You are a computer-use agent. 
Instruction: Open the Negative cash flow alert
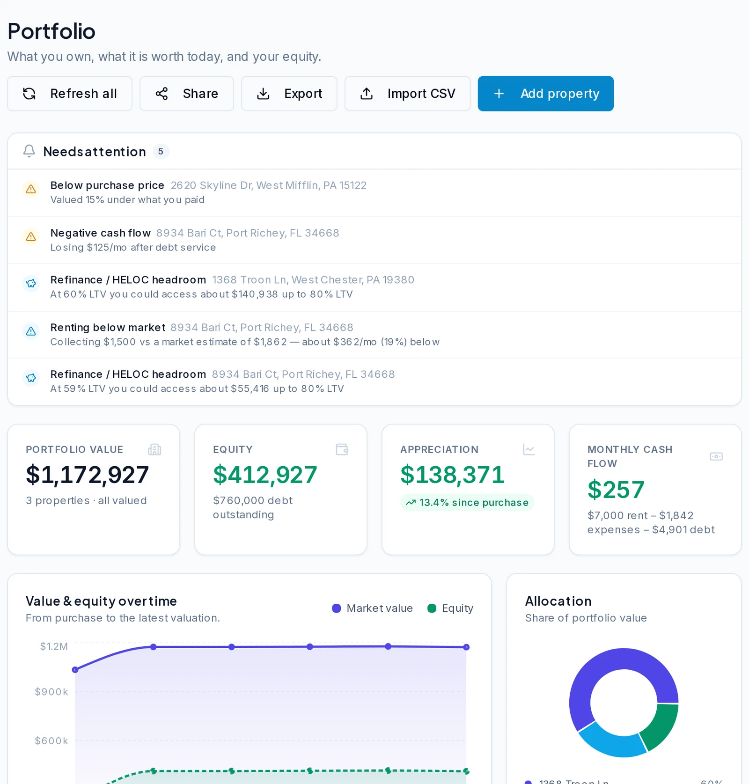coord(374,240)
